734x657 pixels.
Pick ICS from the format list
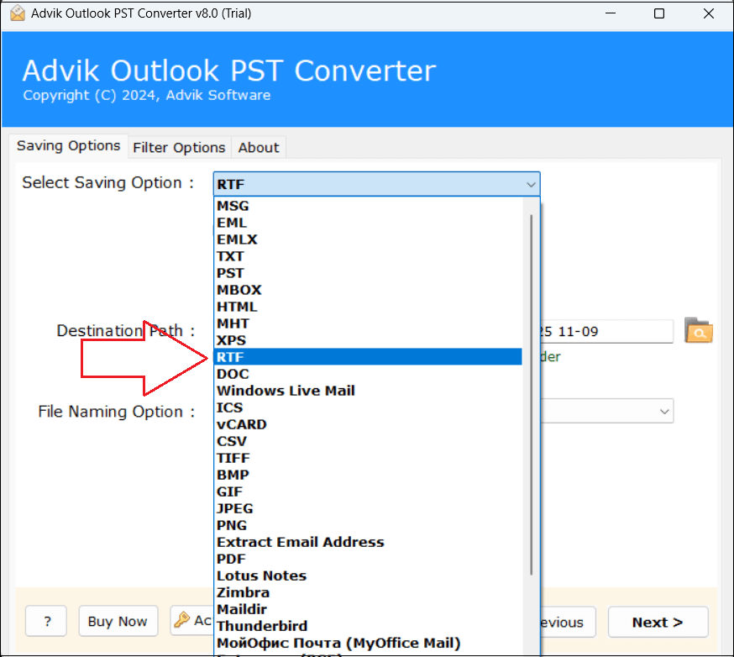pyautogui.click(x=368, y=407)
